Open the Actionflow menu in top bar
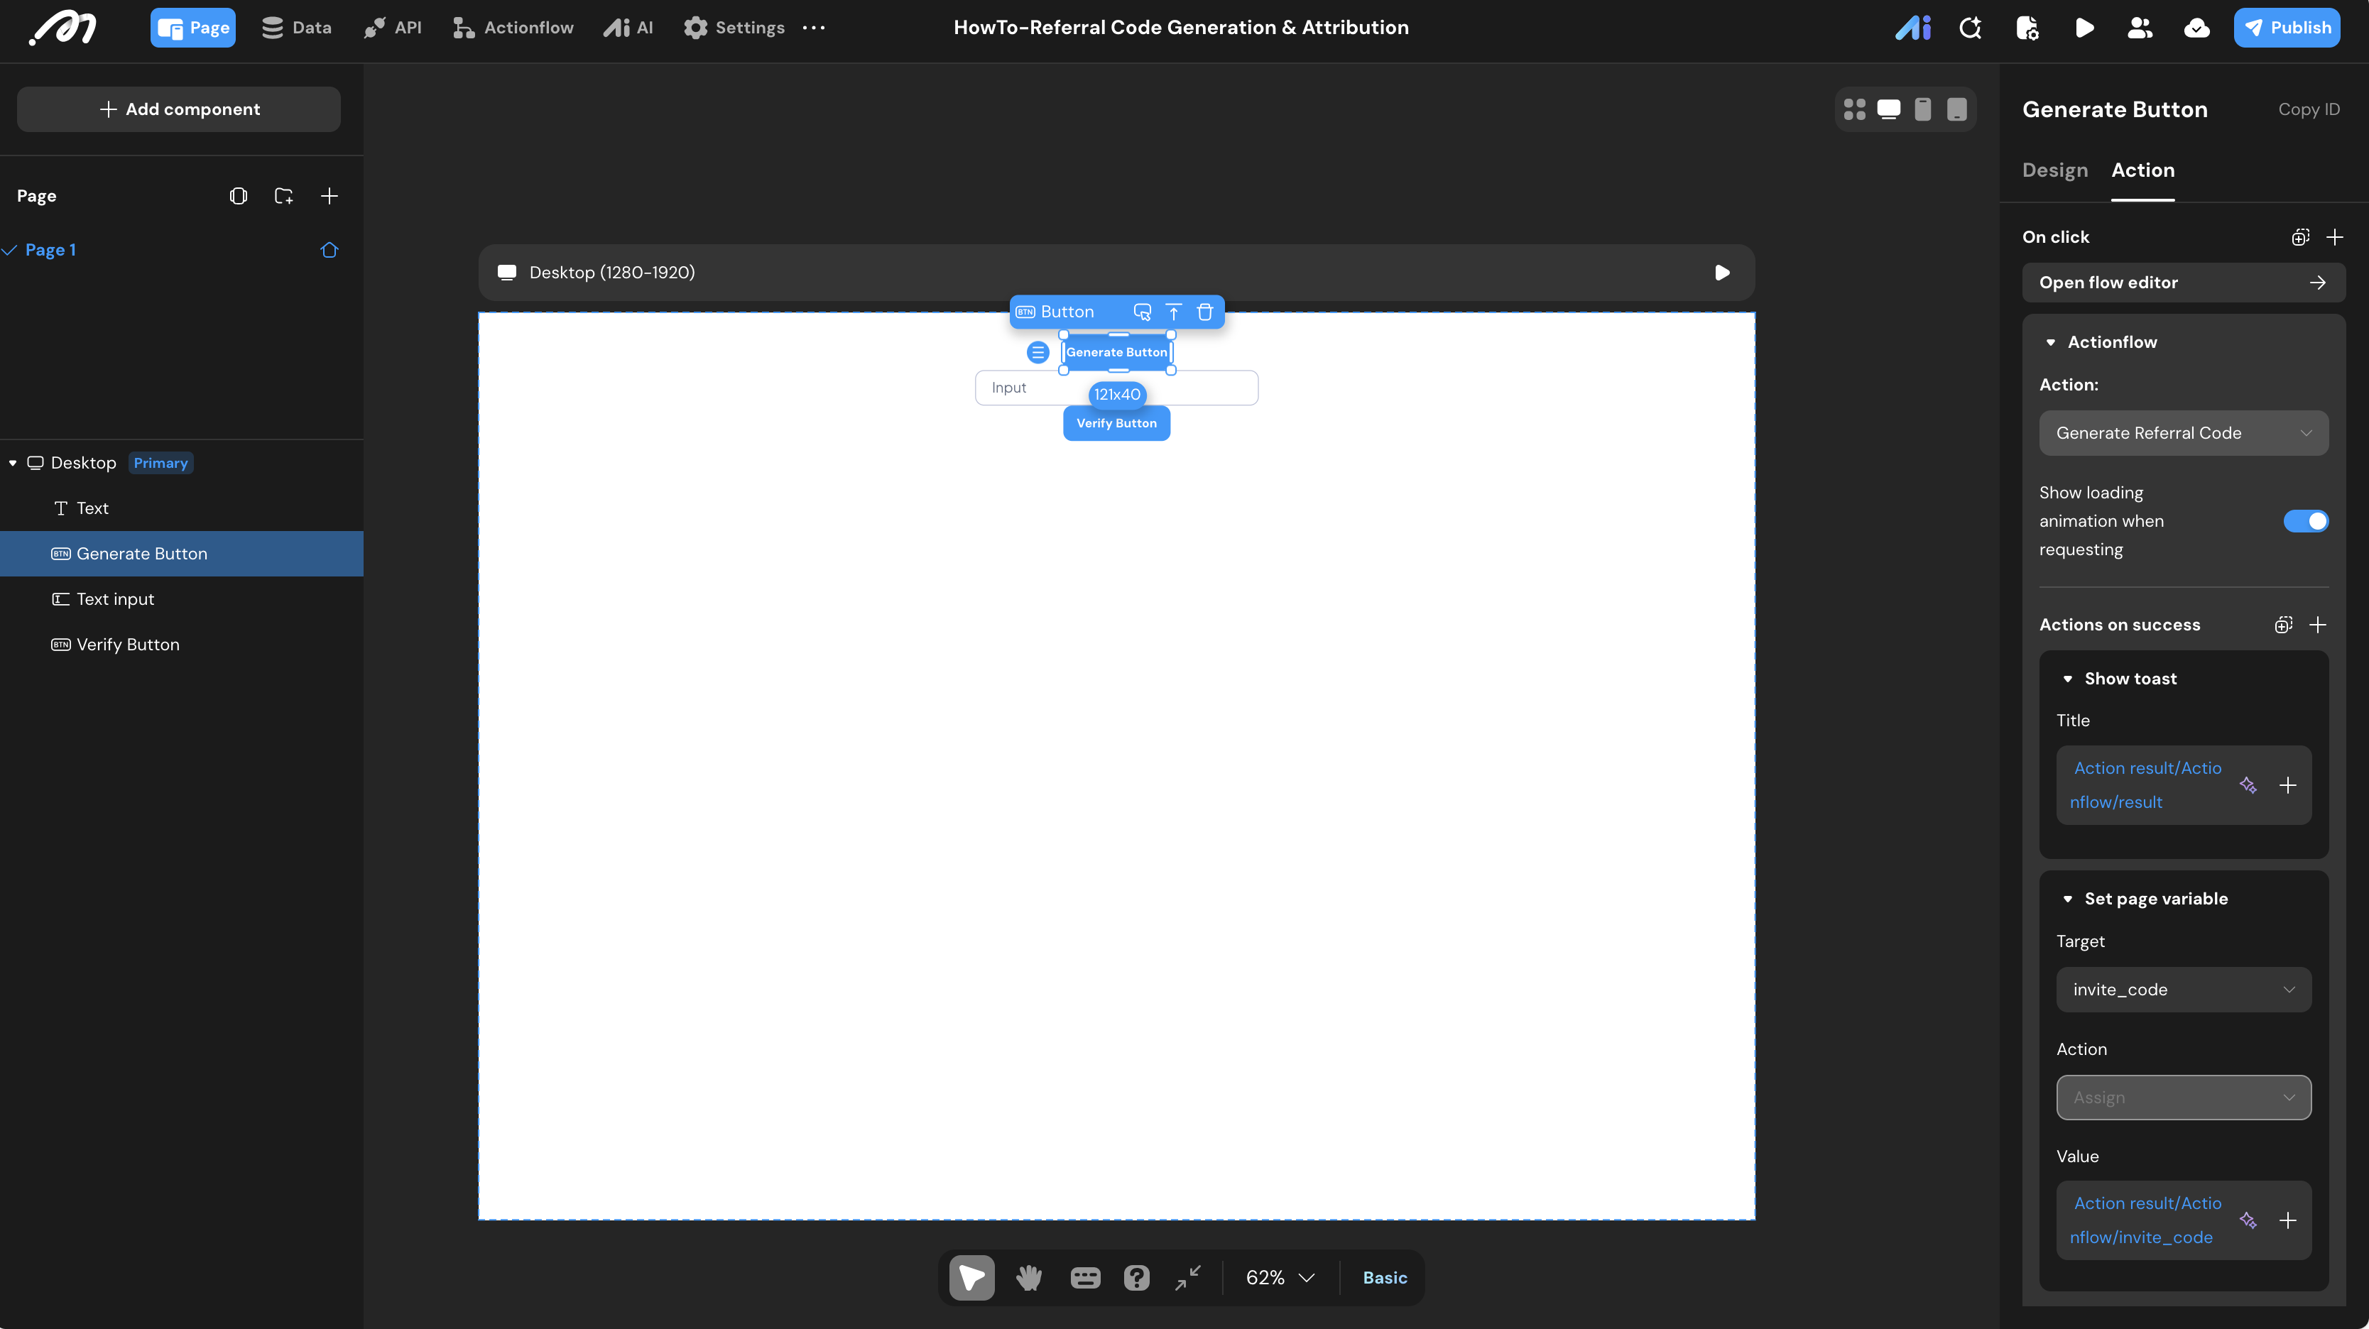 513,28
